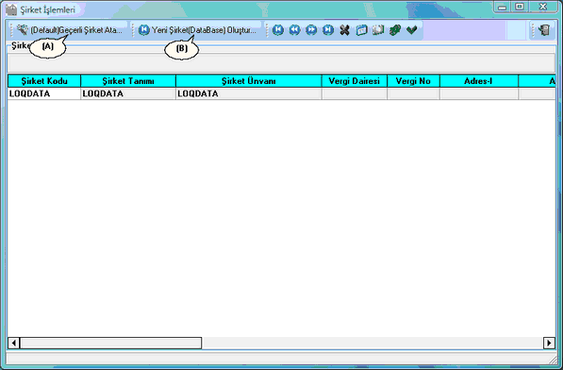Click horizontal scrollbar left arrow
The image size is (563, 370).
click(13, 343)
